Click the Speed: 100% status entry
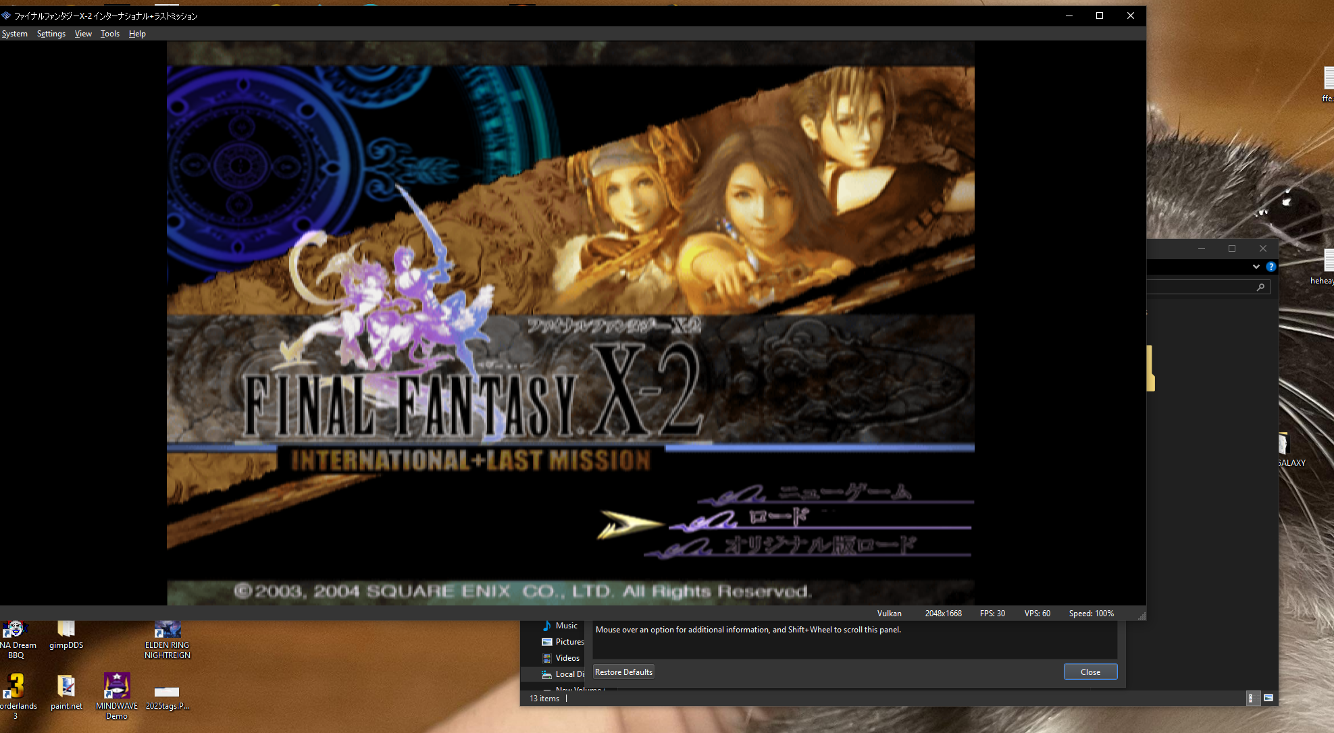This screenshot has width=1334, height=733. (1091, 614)
